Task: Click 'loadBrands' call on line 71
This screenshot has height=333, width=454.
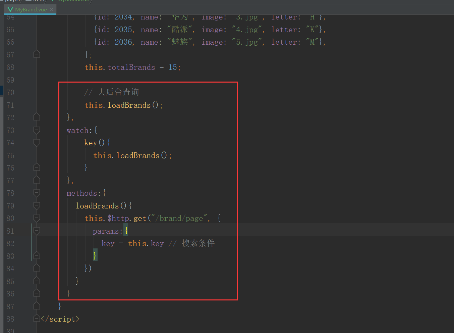Action: [x=129, y=105]
